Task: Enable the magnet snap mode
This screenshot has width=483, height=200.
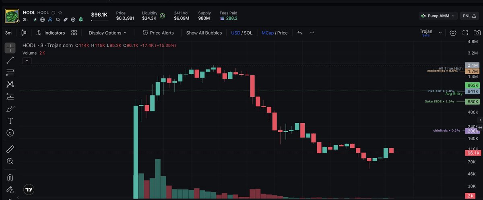Action: [10, 177]
